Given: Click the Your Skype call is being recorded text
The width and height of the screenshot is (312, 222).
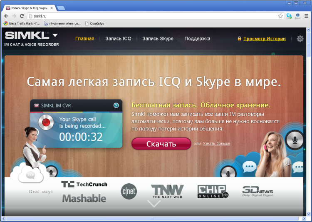Looking at the screenshot, I should 82,122.
